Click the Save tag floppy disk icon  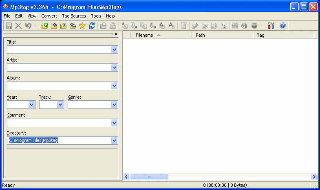pos(9,26)
